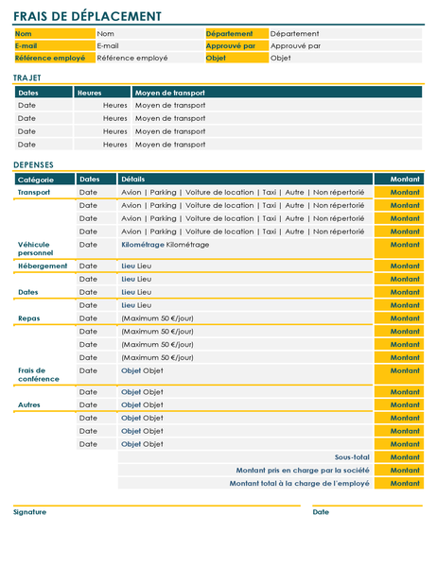The width and height of the screenshot is (437, 567).
Task: Click the Hébergement category label
Action: coord(43,266)
